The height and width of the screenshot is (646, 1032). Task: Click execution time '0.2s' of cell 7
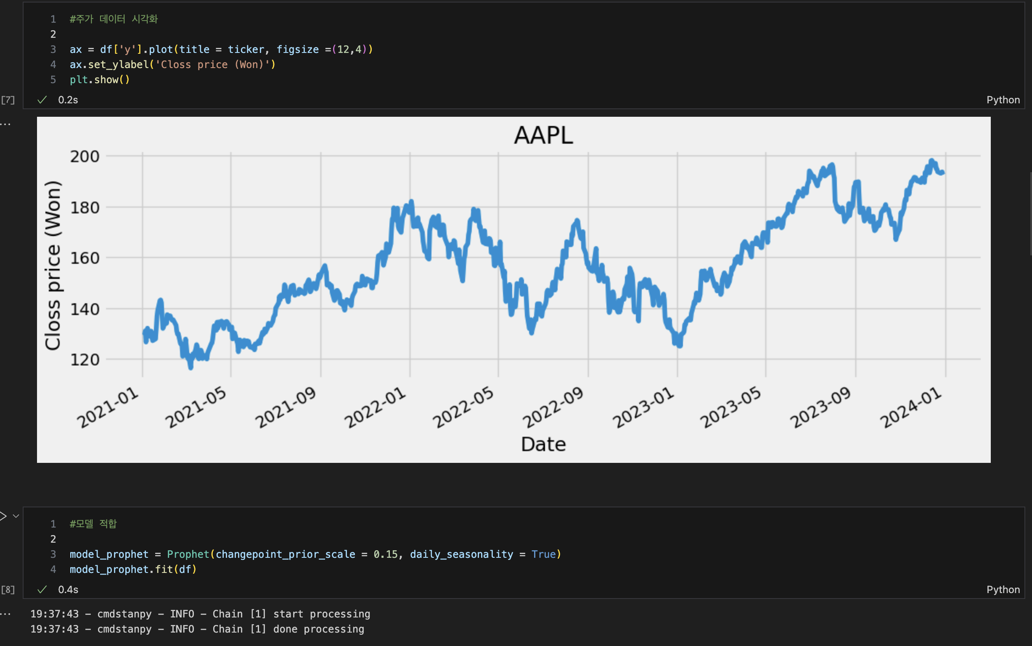click(x=68, y=100)
